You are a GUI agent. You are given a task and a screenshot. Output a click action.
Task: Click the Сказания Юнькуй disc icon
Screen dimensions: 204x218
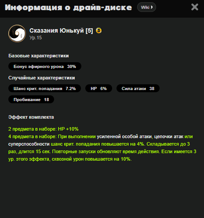point(17,34)
